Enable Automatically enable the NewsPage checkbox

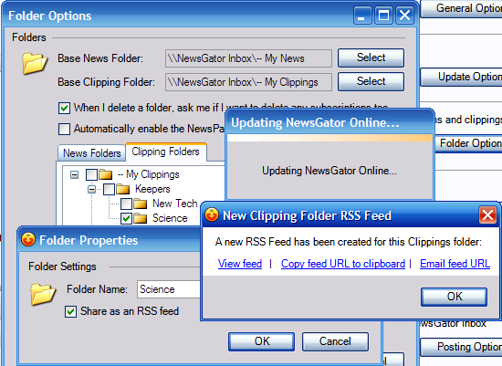pos(64,129)
